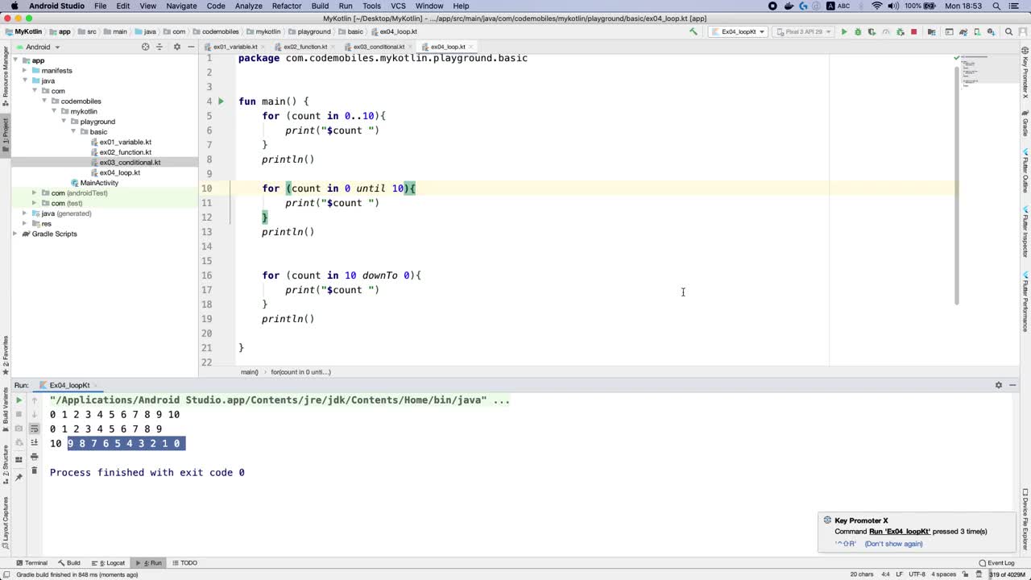Viewport: 1031px width, 580px height.
Task: Hide Project panel with minimize dash
Action: click(191, 47)
